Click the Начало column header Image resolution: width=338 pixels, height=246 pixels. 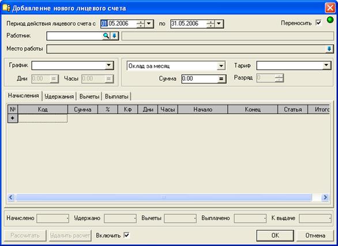tap(203, 109)
